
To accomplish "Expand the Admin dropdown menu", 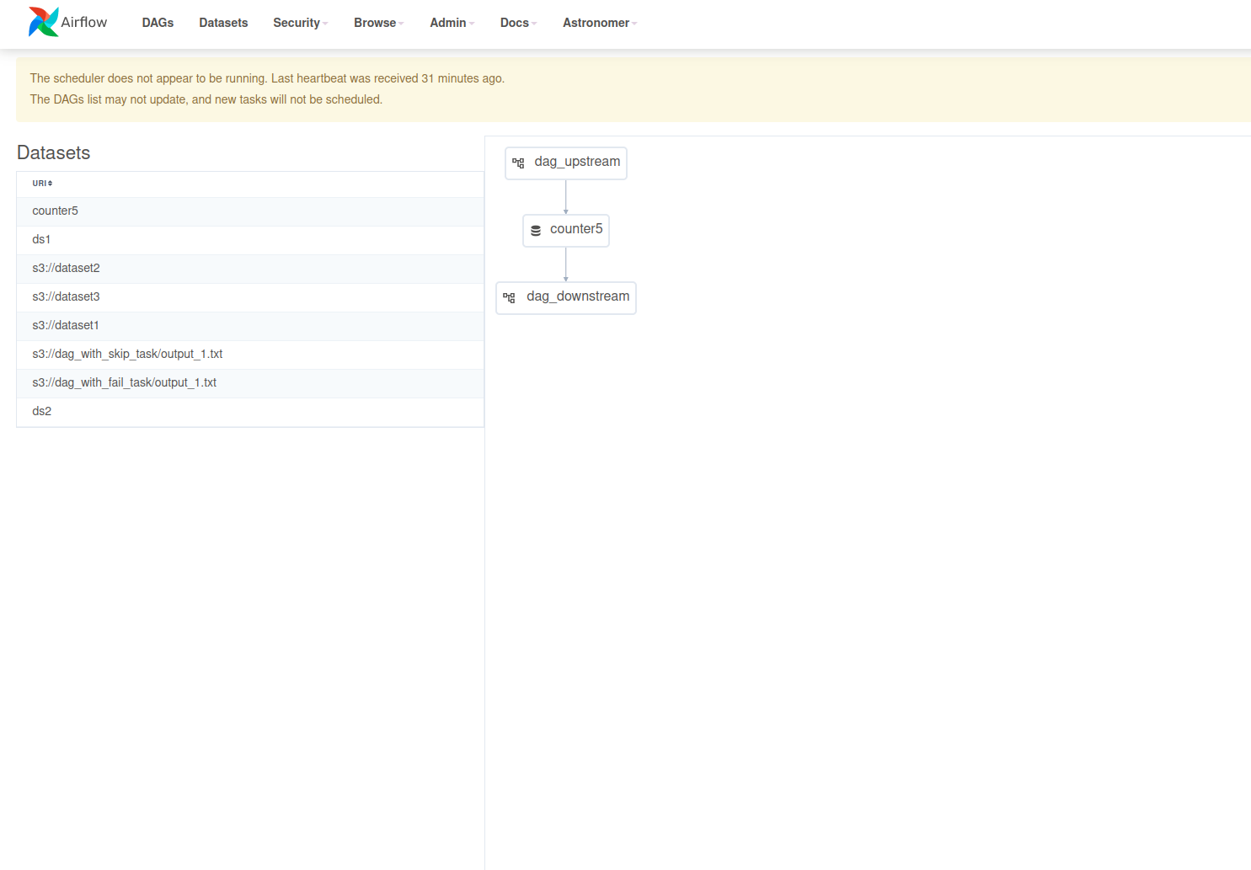I will [452, 23].
